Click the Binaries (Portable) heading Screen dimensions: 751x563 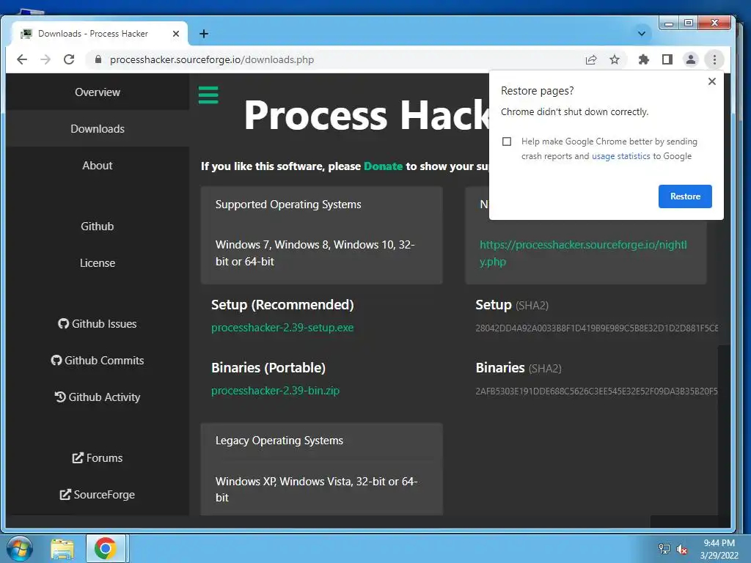[268, 368]
